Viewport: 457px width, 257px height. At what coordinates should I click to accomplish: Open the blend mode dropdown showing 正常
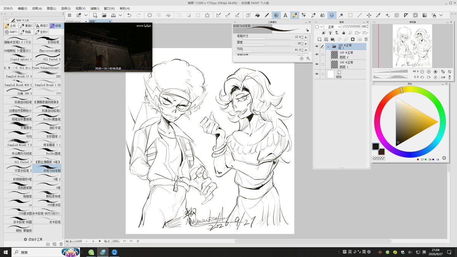[333, 27]
